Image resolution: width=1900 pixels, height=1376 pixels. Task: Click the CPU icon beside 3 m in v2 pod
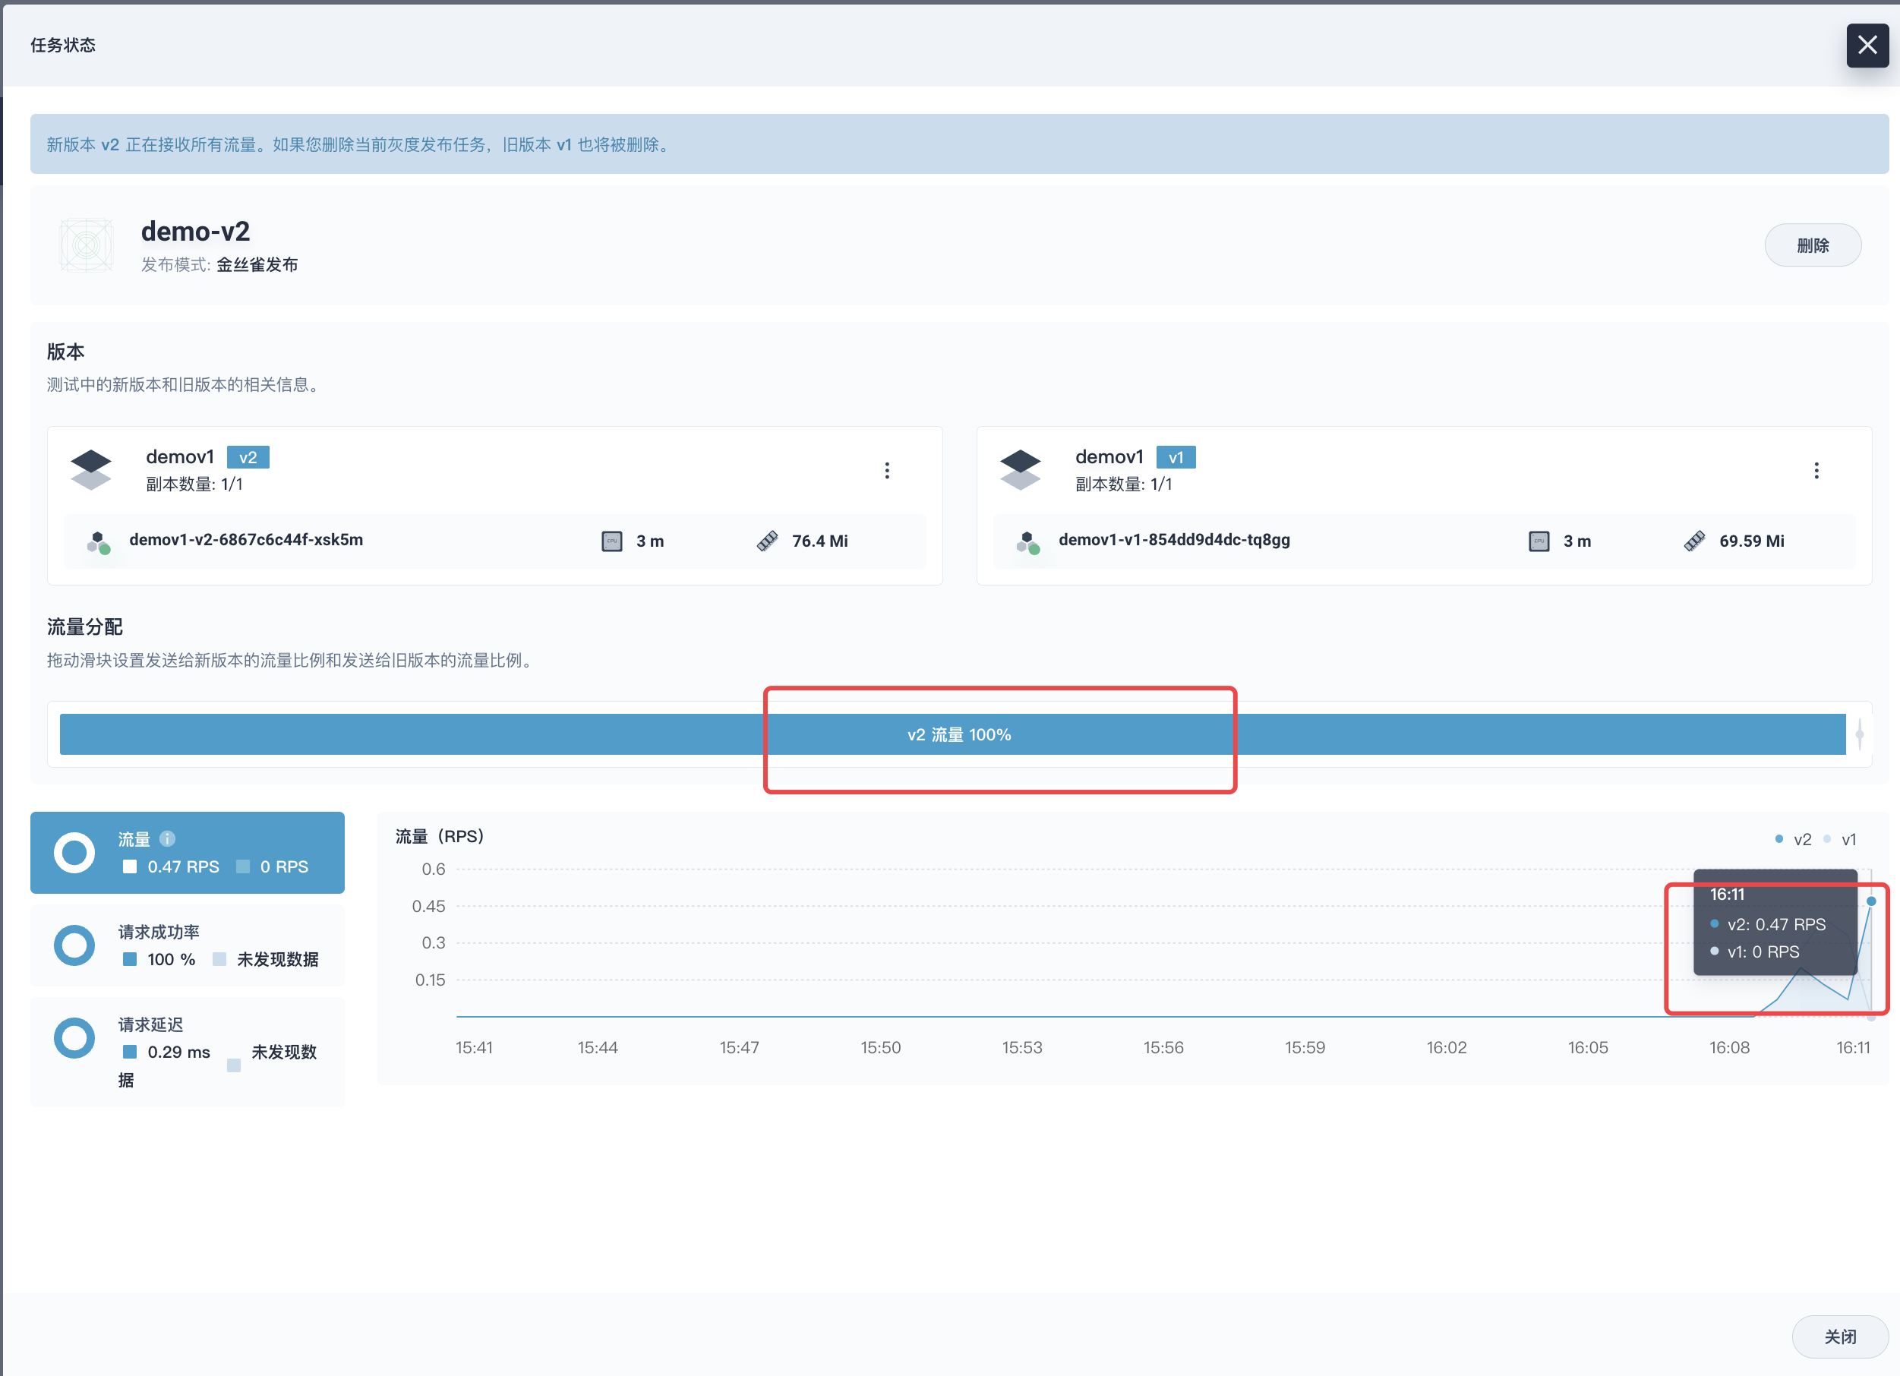pyautogui.click(x=611, y=541)
